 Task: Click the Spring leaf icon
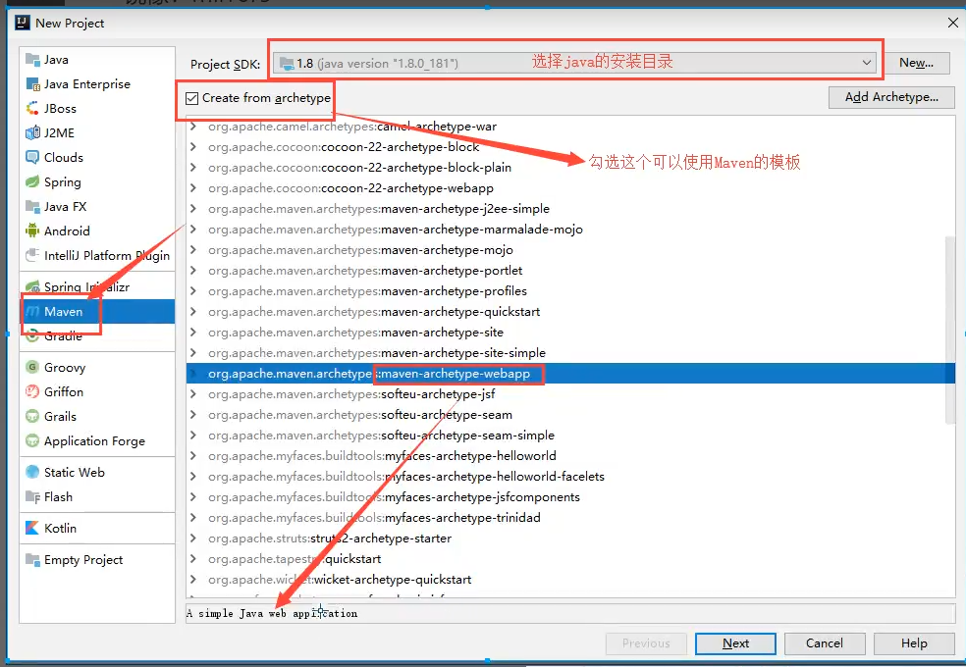tap(32, 182)
